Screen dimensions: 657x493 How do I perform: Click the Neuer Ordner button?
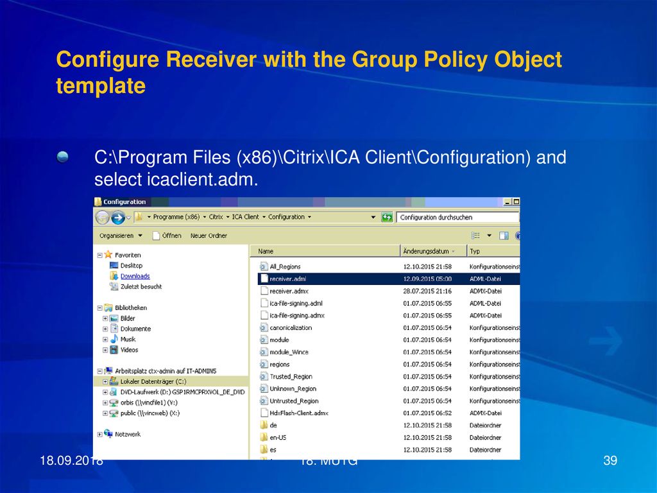(209, 236)
